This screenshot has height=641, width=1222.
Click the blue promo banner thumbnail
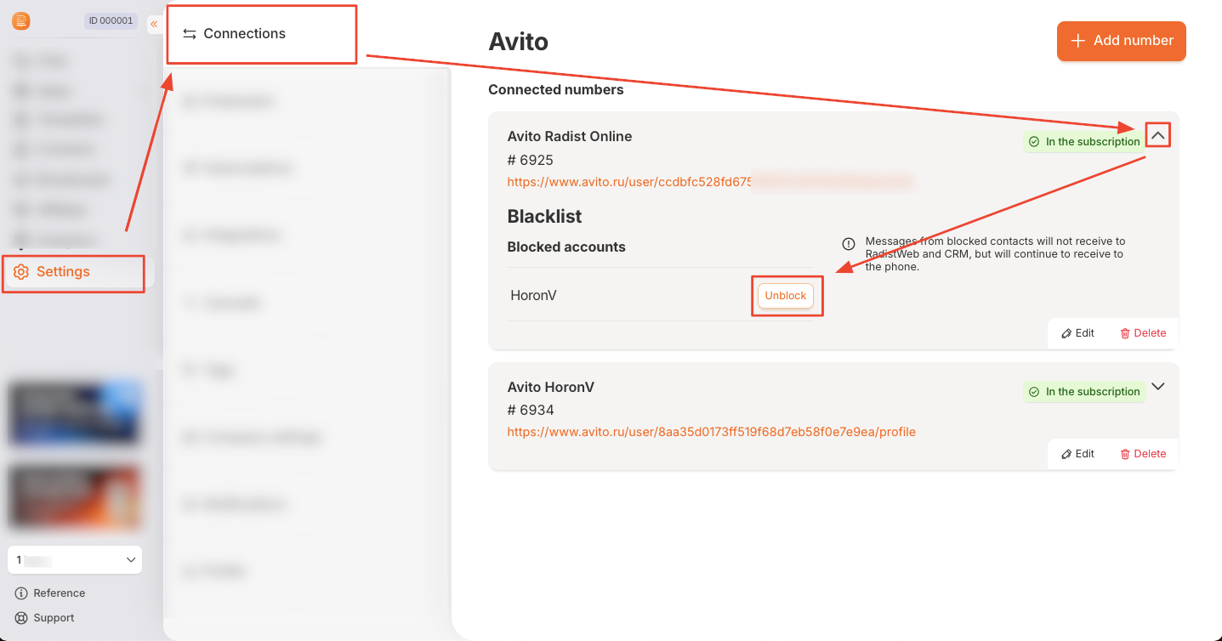click(75, 413)
